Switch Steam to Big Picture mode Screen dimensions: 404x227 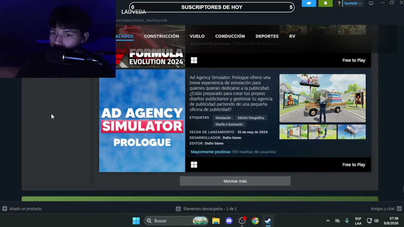[371, 3]
